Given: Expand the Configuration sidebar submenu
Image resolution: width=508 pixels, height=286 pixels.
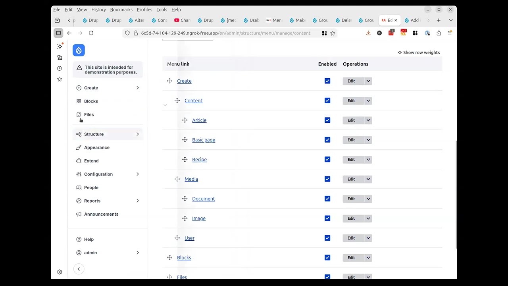Looking at the screenshot, I should [138, 174].
